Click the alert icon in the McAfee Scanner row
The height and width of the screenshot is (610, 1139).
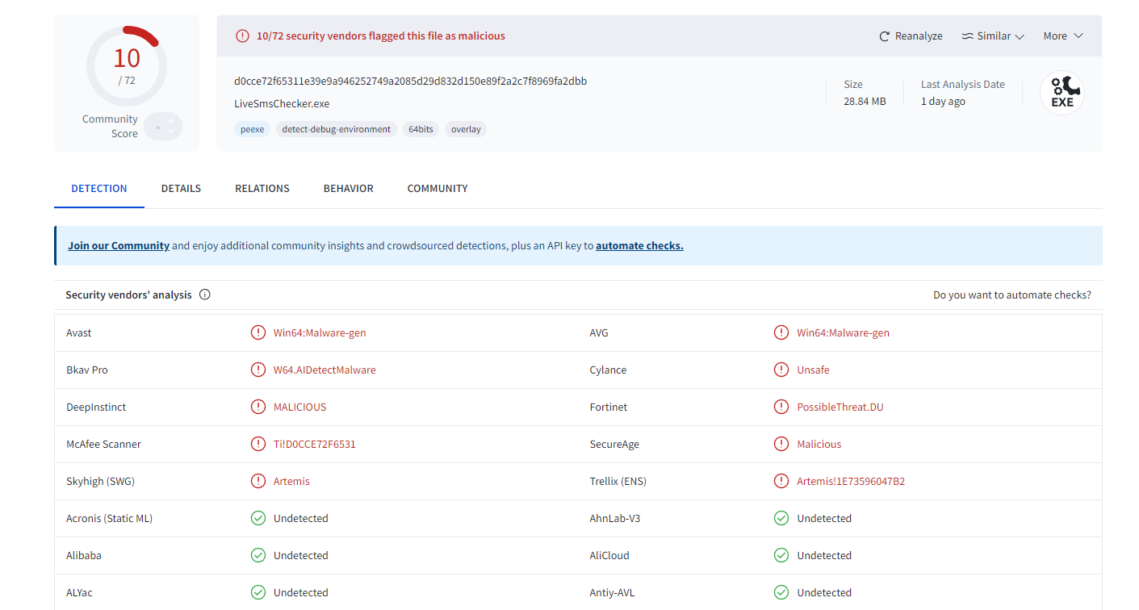tap(258, 444)
